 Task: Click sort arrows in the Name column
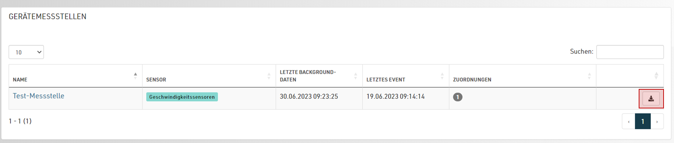pyautogui.click(x=135, y=76)
